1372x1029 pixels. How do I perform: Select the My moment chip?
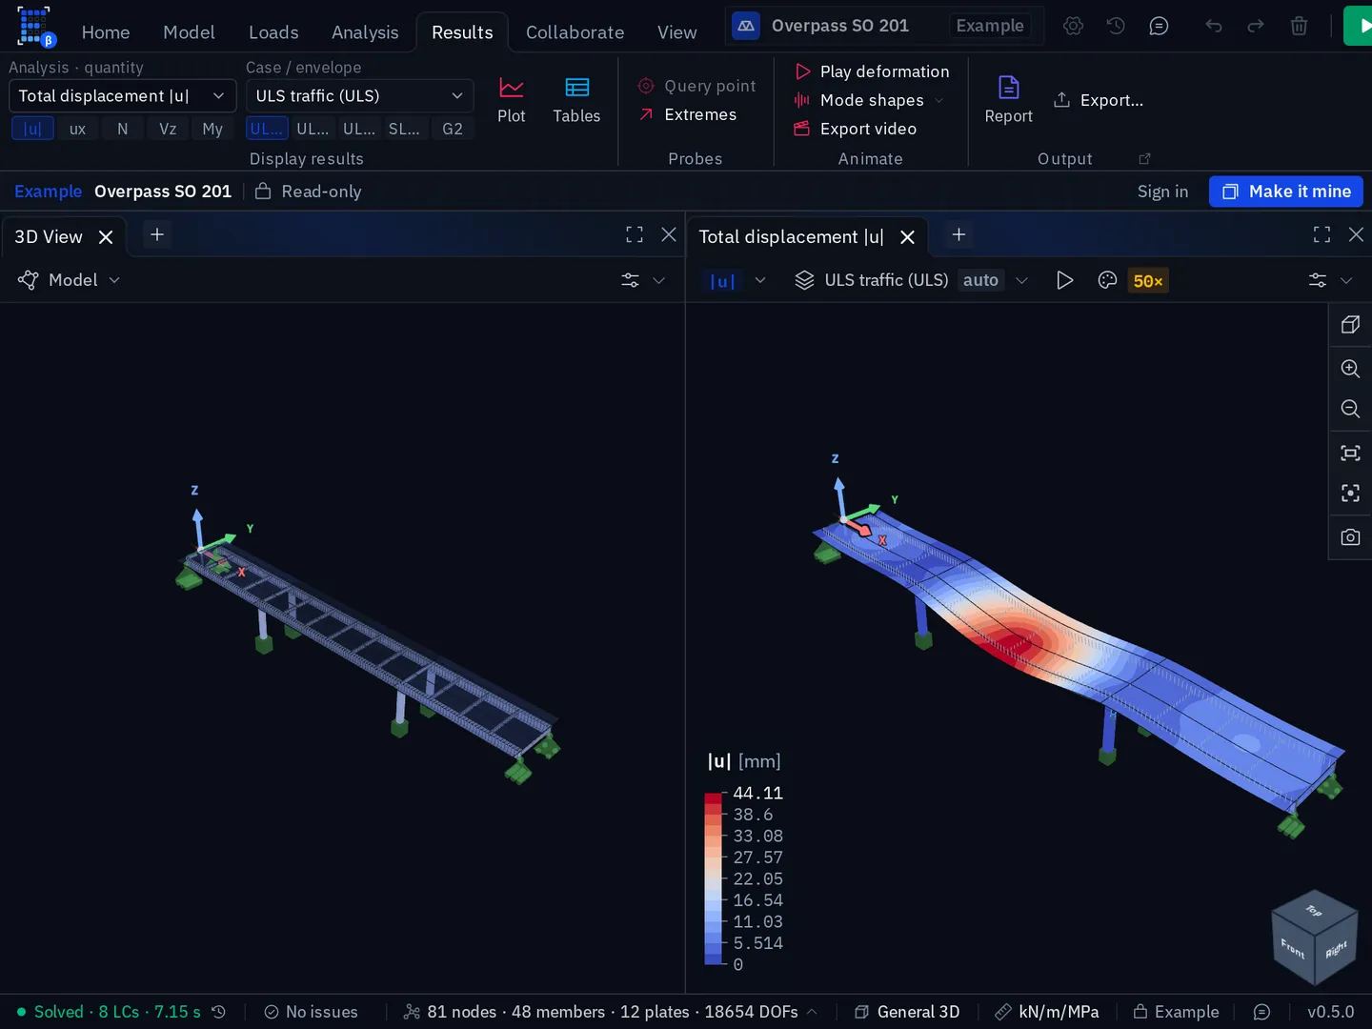(x=212, y=129)
